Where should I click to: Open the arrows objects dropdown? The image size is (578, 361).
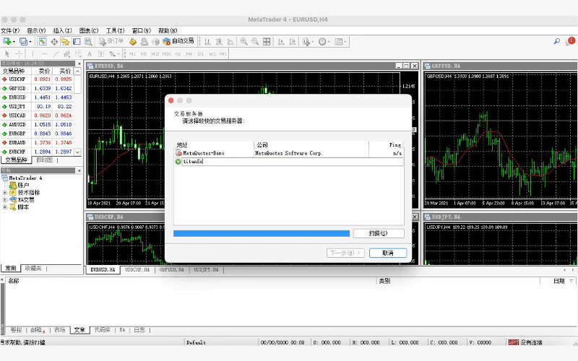click(113, 53)
